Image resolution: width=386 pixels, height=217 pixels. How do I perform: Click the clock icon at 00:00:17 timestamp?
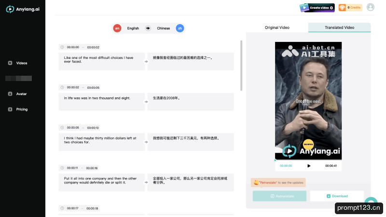pyautogui.click(x=62, y=208)
